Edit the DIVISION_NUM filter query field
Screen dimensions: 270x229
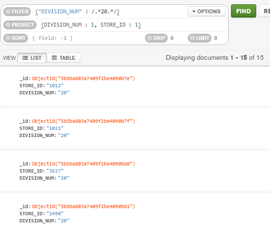coord(110,11)
